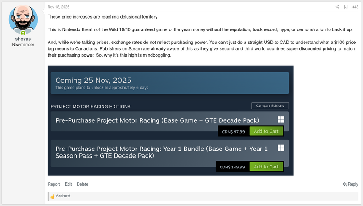Bookmark this post using the bookmark icon
Viewport: 363px width, 206px height.
click(346, 7)
